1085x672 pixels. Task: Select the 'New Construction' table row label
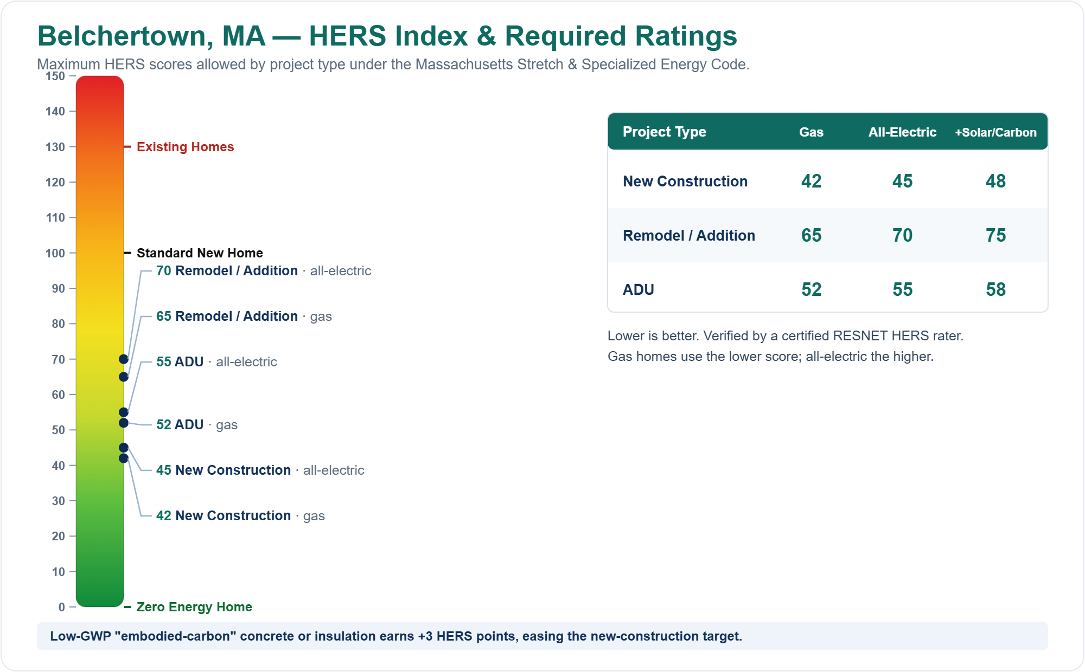tap(685, 181)
